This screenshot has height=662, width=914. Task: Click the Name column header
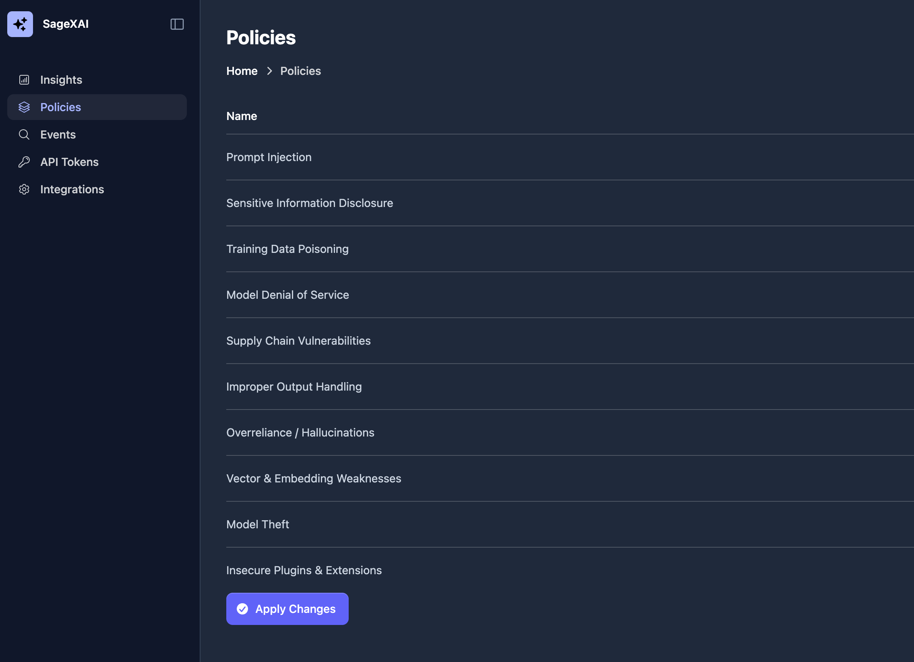tap(242, 116)
